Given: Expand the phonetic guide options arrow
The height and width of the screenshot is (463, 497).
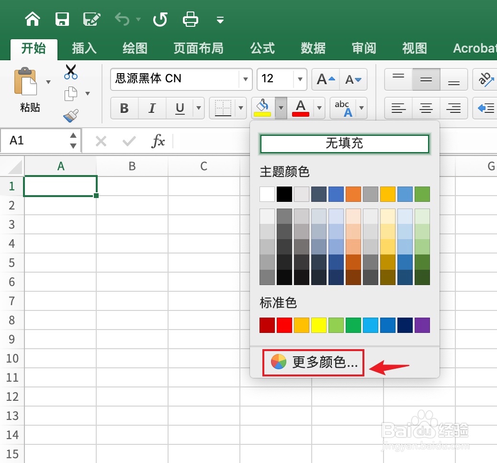Looking at the screenshot, I should 361,108.
